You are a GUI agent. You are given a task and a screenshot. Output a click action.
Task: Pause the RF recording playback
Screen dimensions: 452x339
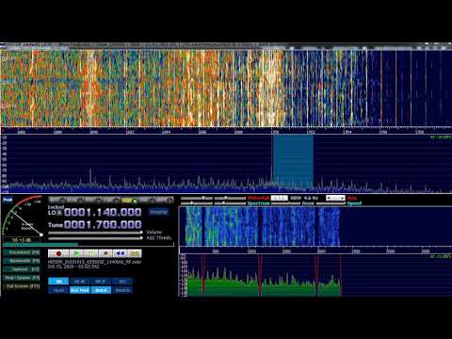pos(91,253)
